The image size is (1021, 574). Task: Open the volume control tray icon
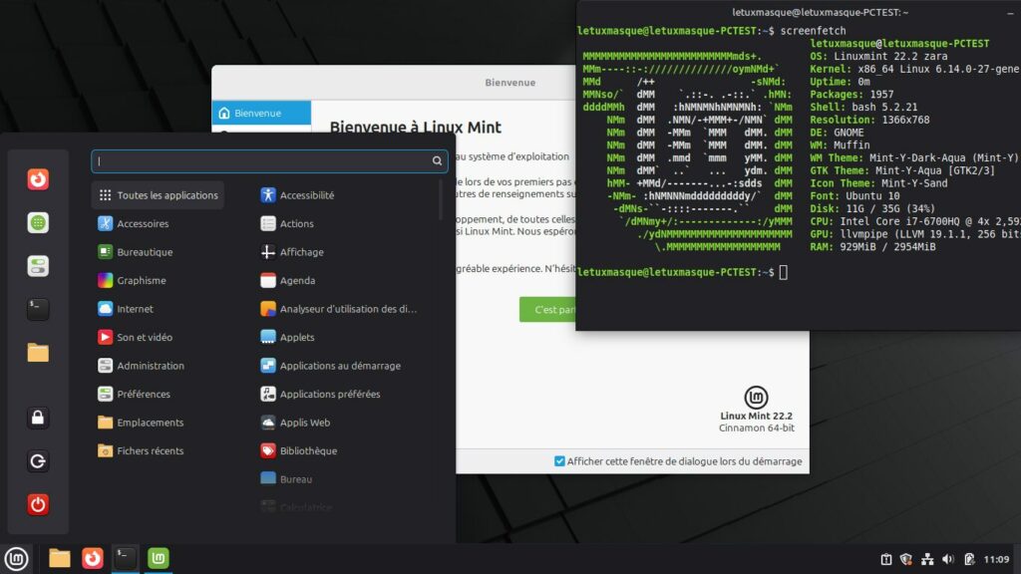click(x=948, y=559)
